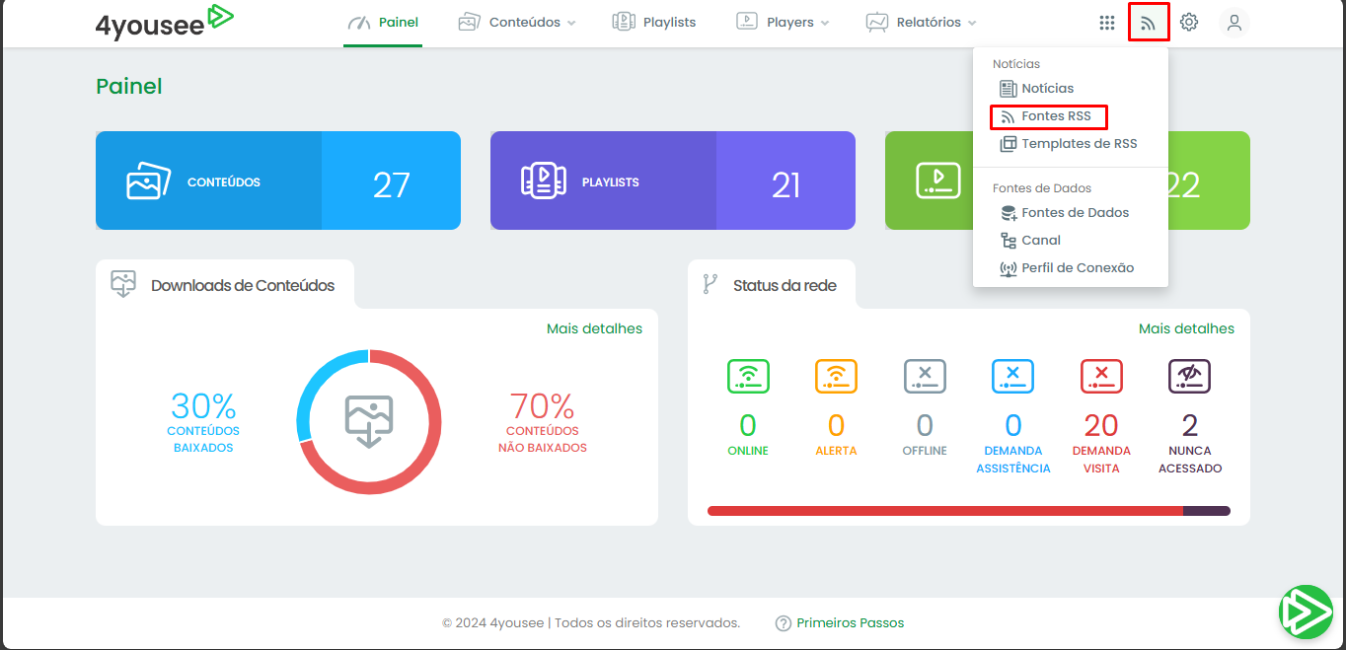Image resolution: width=1346 pixels, height=650 pixels.
Task: Click the Perfil de Conexão antenna icon
Action: (1008, 268)
